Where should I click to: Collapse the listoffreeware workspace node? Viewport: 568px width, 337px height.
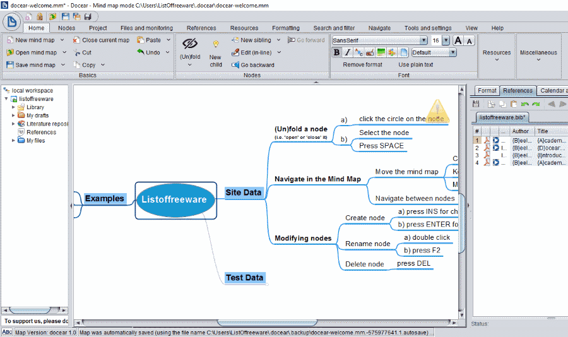pos(6,98)
